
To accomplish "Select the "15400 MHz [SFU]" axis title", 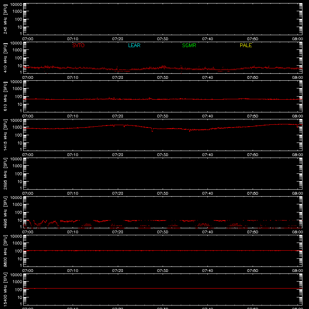I will (5, 290).
